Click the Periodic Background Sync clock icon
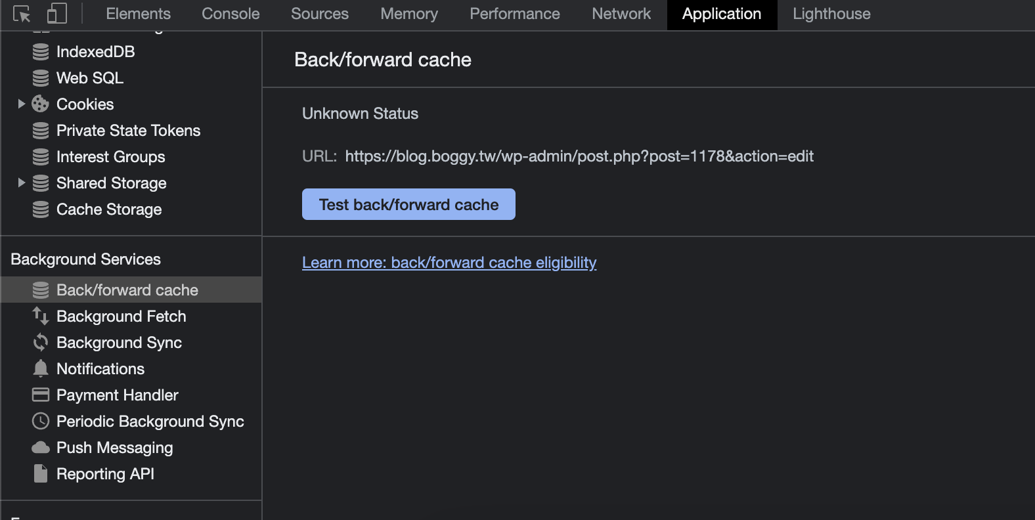 (41, 422)
